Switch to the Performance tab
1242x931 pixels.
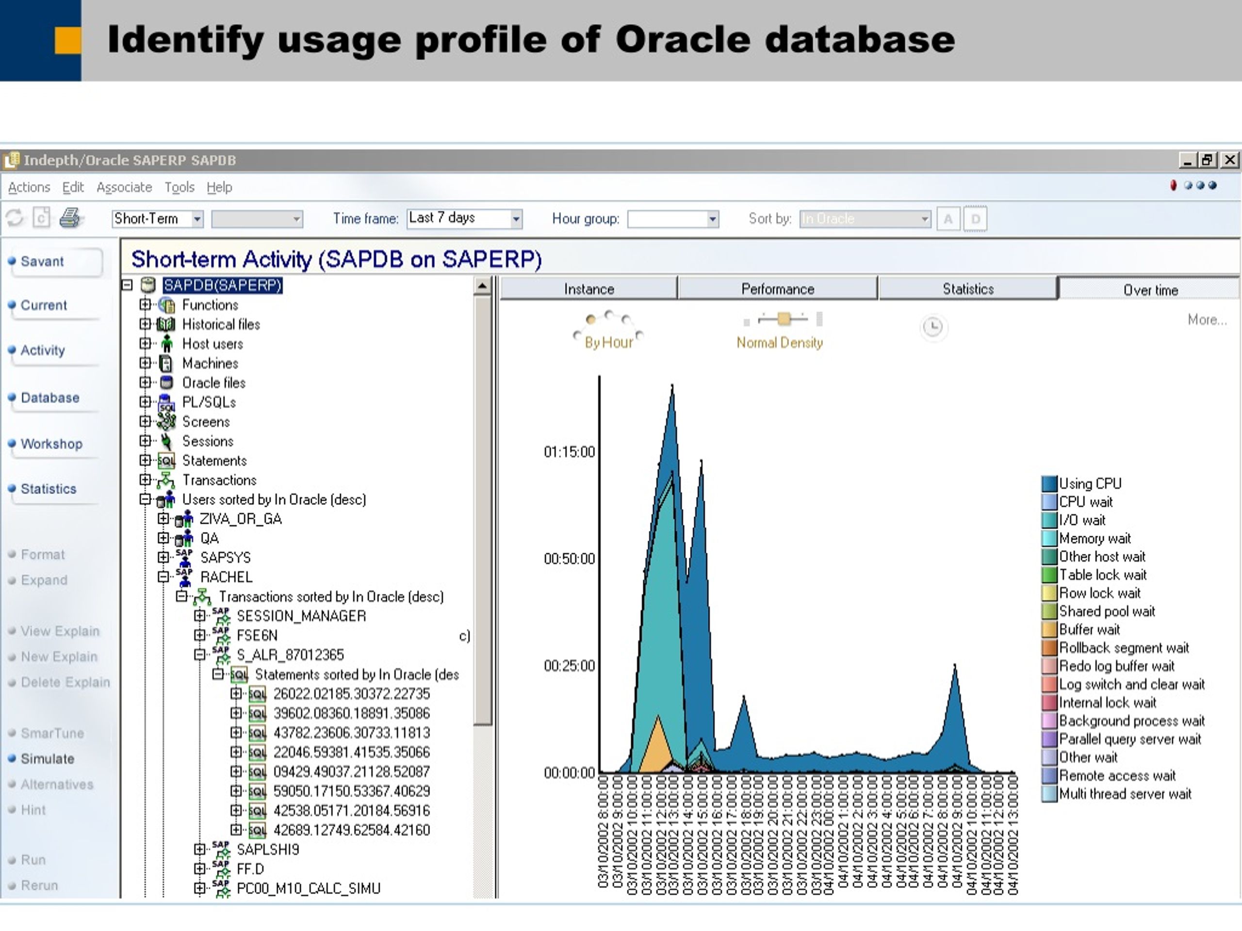[778, 289]
